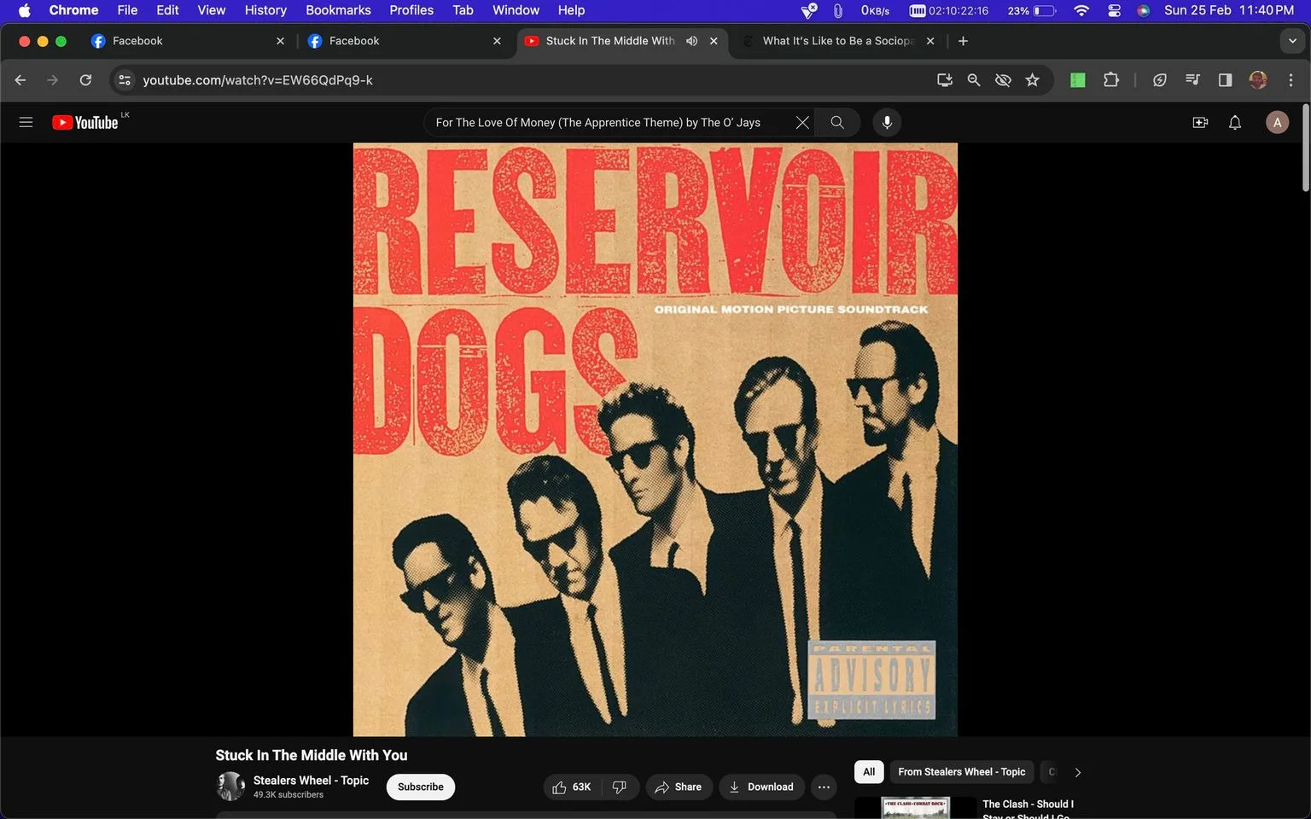Screen dimensions: 1311x819
Task: Subscribe to Stealers Wheel - Topic
Action: click(421, 787)
